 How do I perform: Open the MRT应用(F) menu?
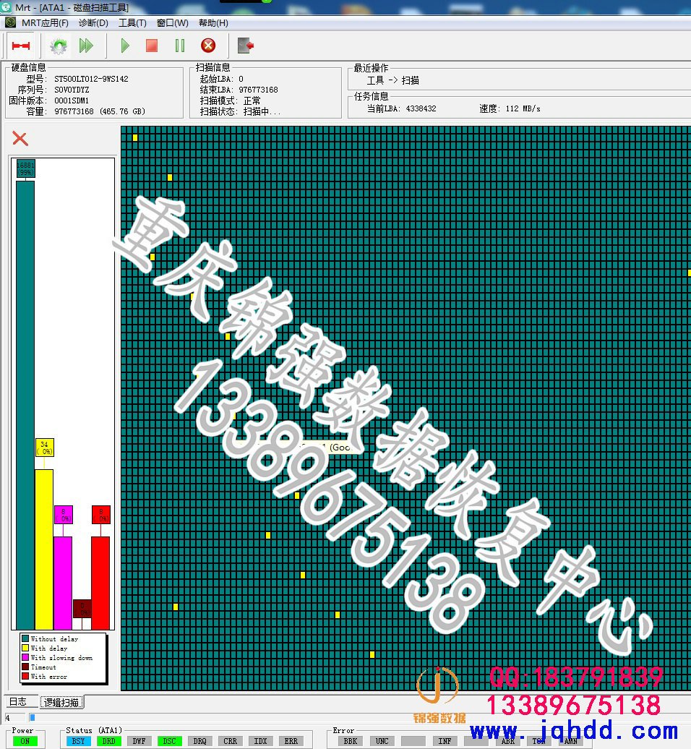coord(45,22)
